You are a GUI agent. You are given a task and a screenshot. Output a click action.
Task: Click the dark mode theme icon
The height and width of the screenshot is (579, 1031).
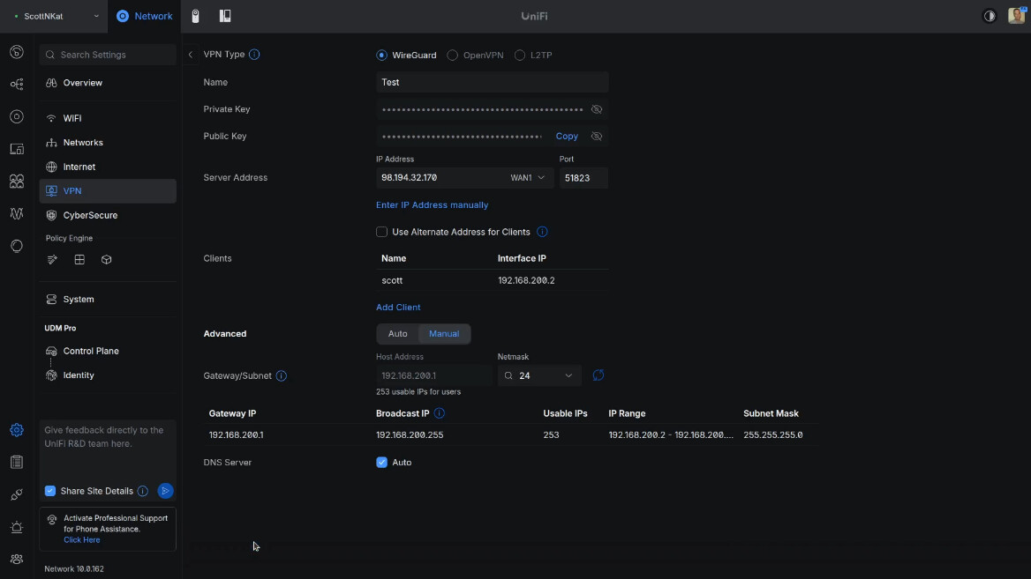[x=989, y=16]
